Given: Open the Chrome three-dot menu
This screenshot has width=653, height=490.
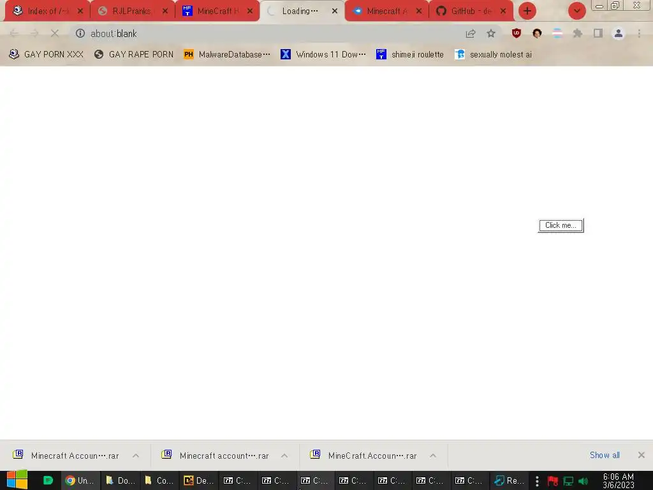Looking at the screenshot, I should [639, 33].
